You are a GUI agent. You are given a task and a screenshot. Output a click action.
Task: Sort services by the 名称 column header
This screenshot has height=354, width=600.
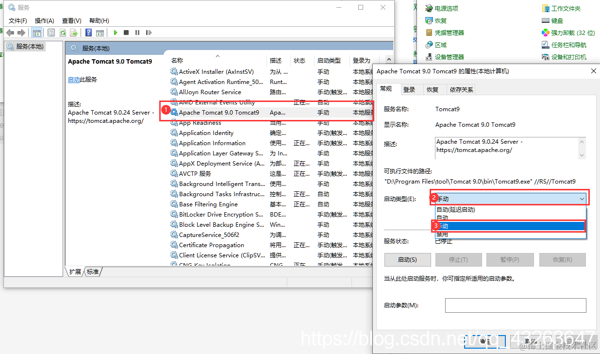[x=218, y=60]
